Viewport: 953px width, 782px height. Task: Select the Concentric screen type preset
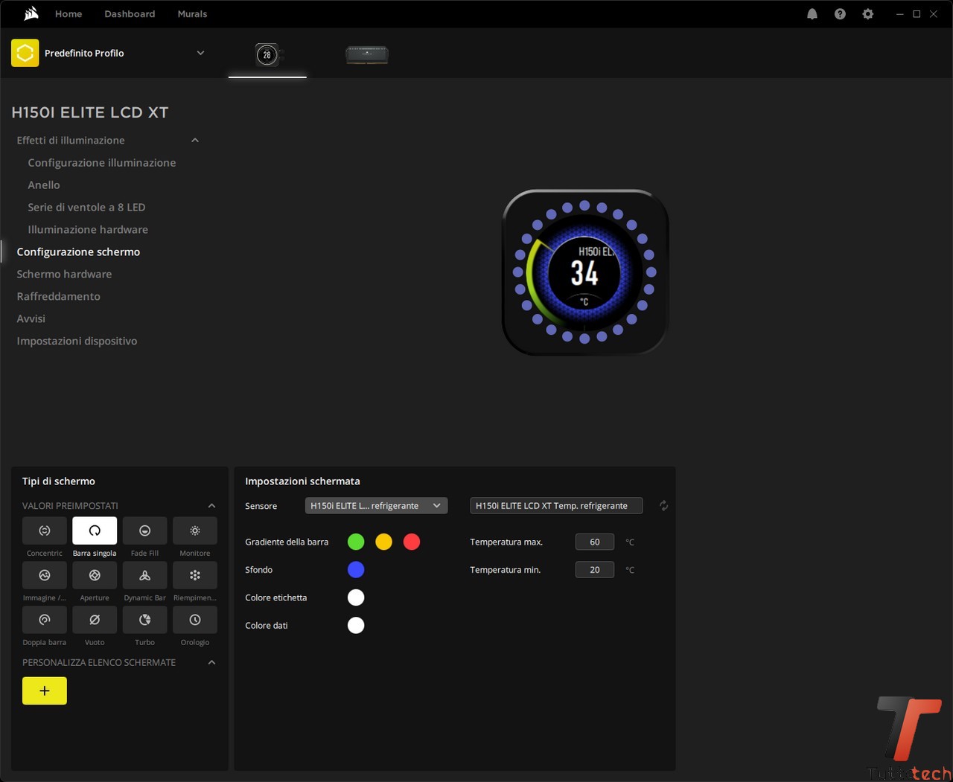tap(45, 531)
